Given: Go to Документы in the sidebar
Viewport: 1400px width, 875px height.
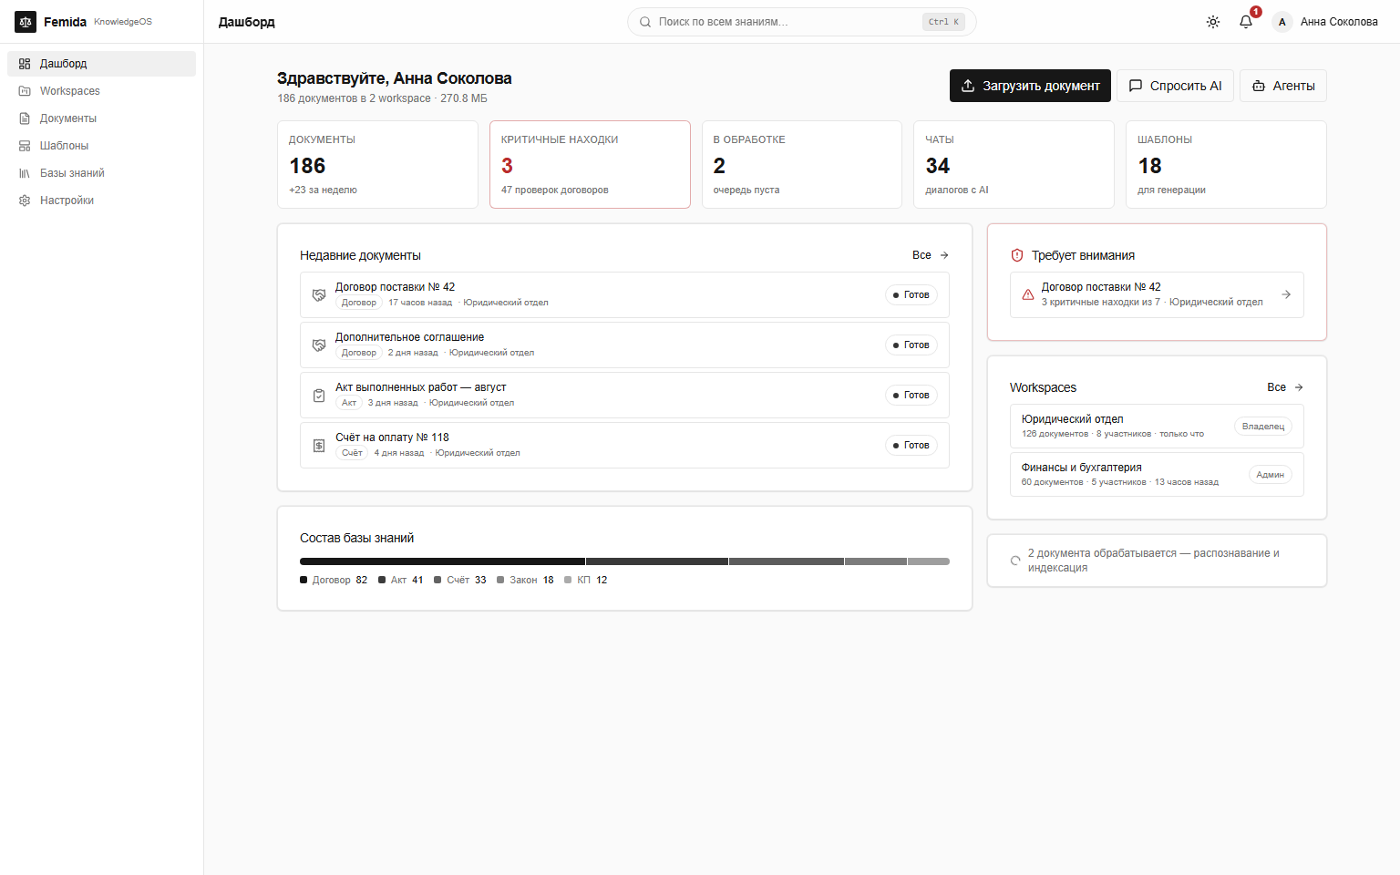Looking at the screenshot, I should tap(102, 118).
